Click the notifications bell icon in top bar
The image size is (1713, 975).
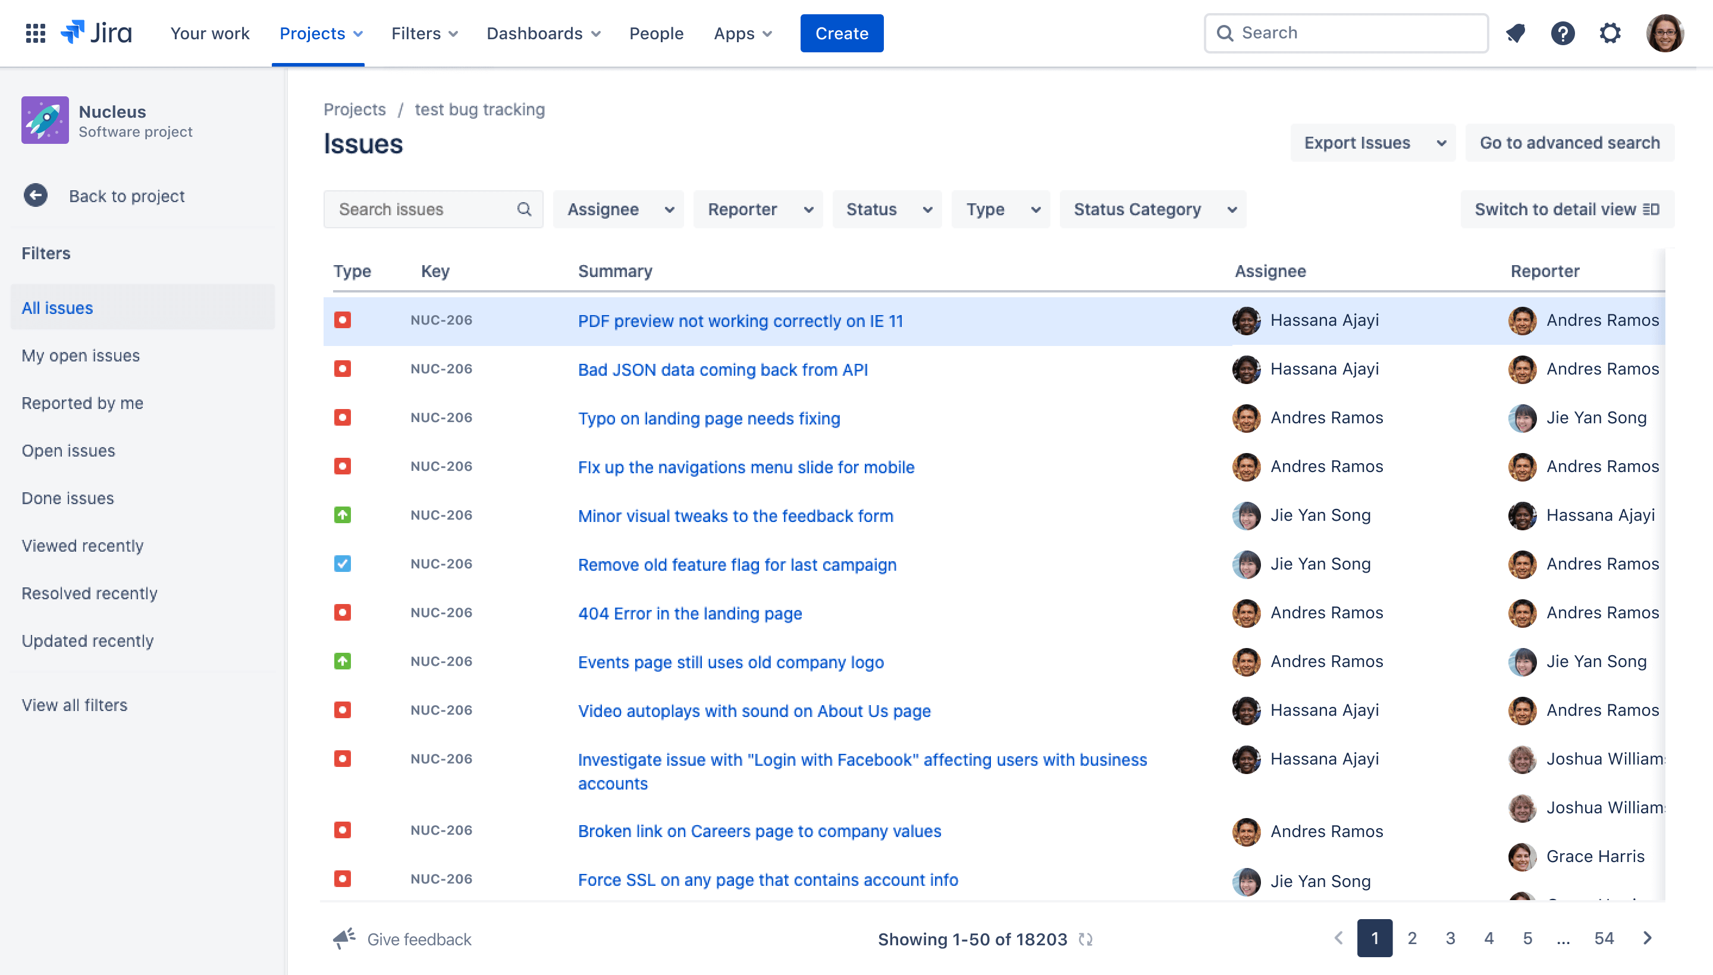1516,32
